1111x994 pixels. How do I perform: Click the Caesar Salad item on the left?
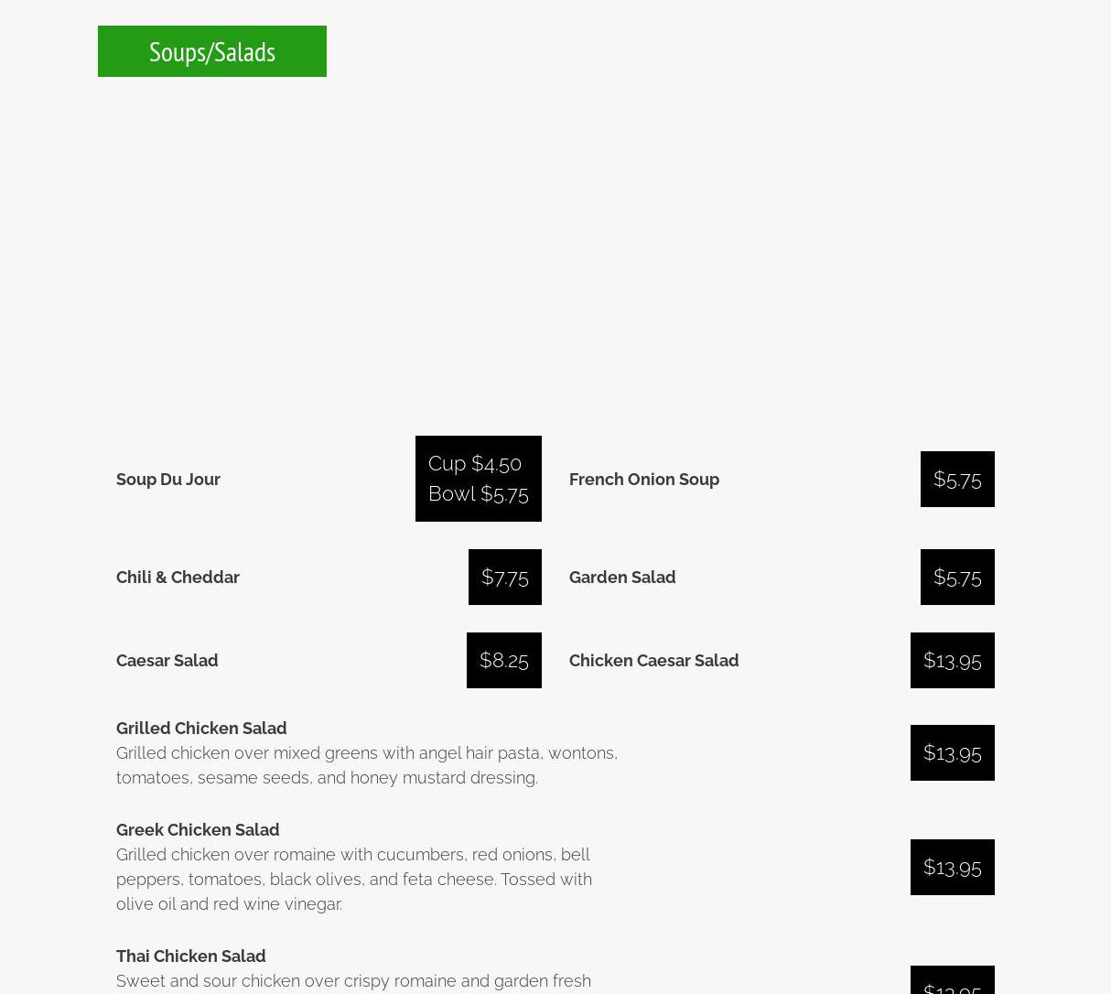tap(167, 660)
